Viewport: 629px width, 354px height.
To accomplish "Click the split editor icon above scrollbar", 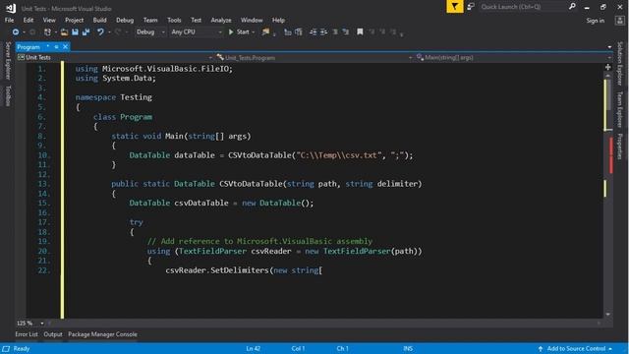I will pyautogui.click(x=608, y=67).
